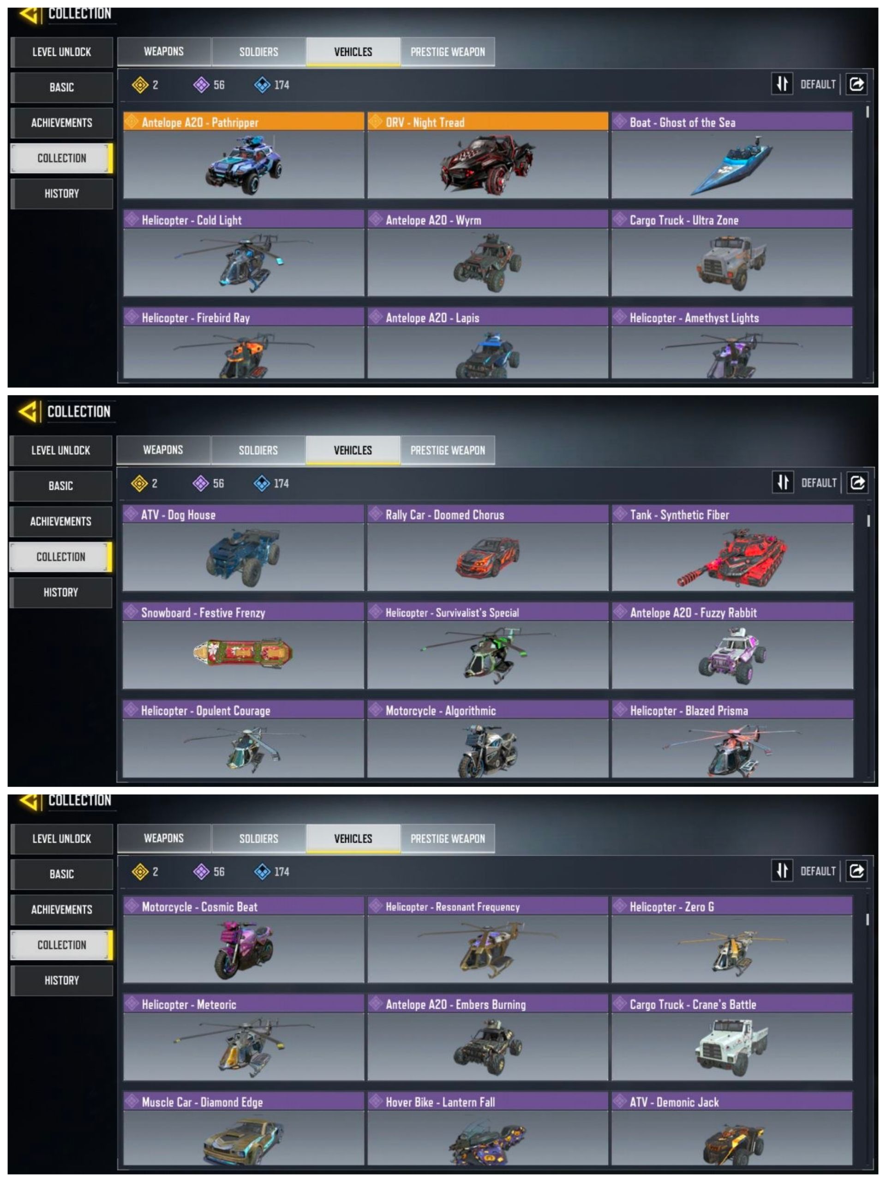Click the blue rare rarity icon above Motorcycle - Cosmic Beat
Image resolution: width=886 pixels, height=1182 pixels.
(262, 872)
